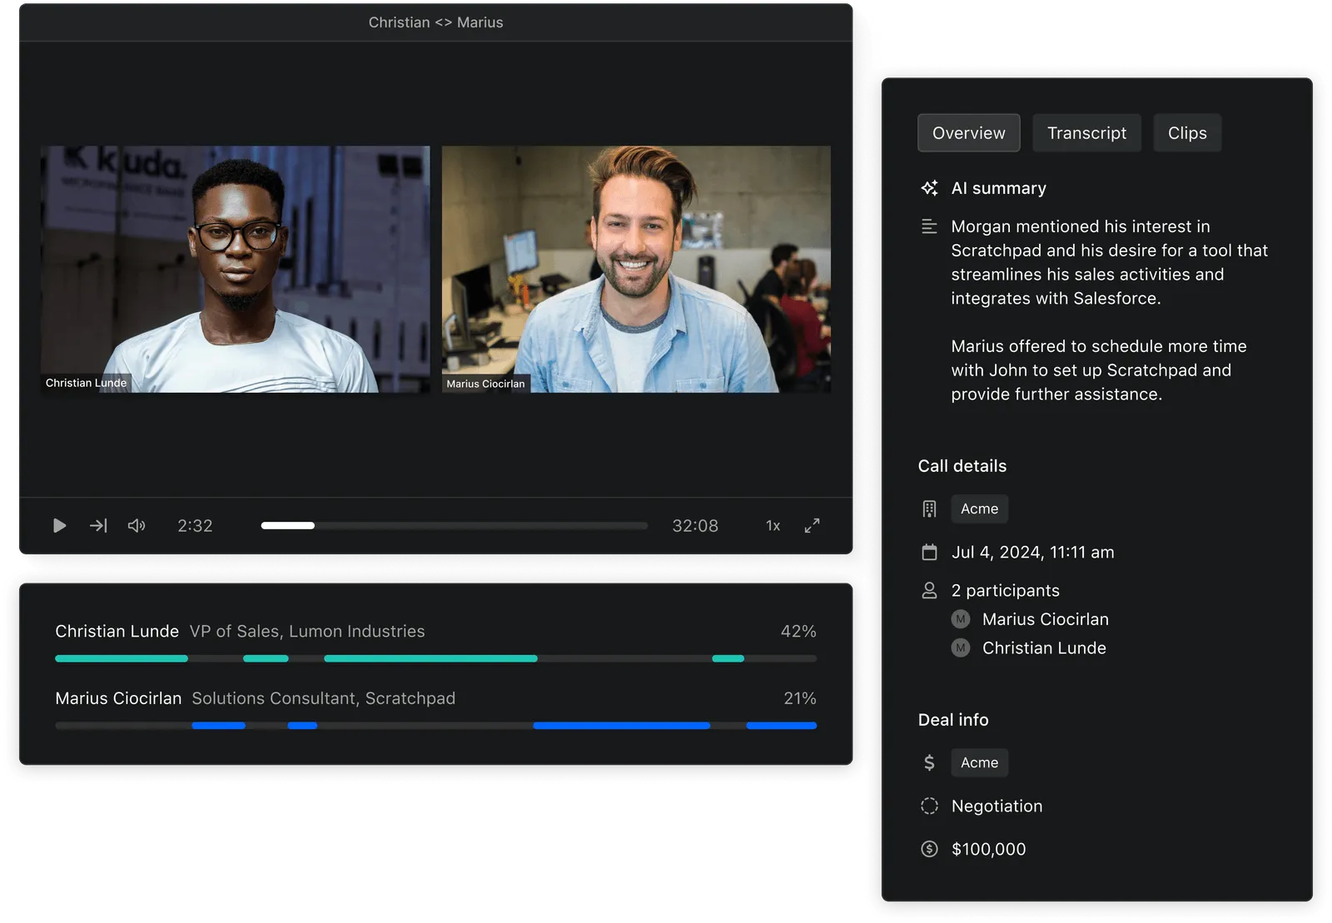
Task: Select Marius Ciocirlan avatar in participants
Action: [961, 619]
